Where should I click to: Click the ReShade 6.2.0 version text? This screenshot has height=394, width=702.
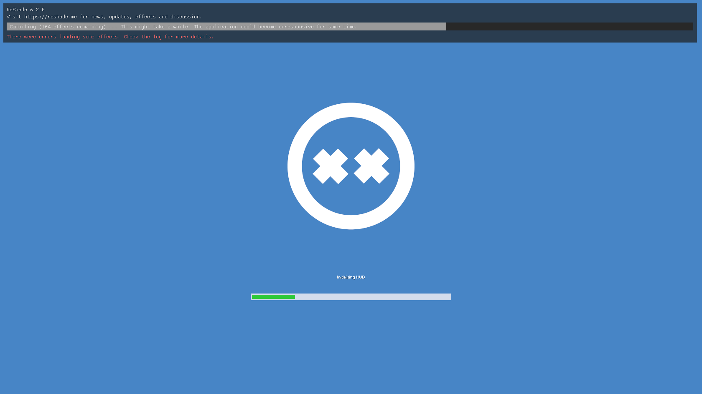click(25, 10)
